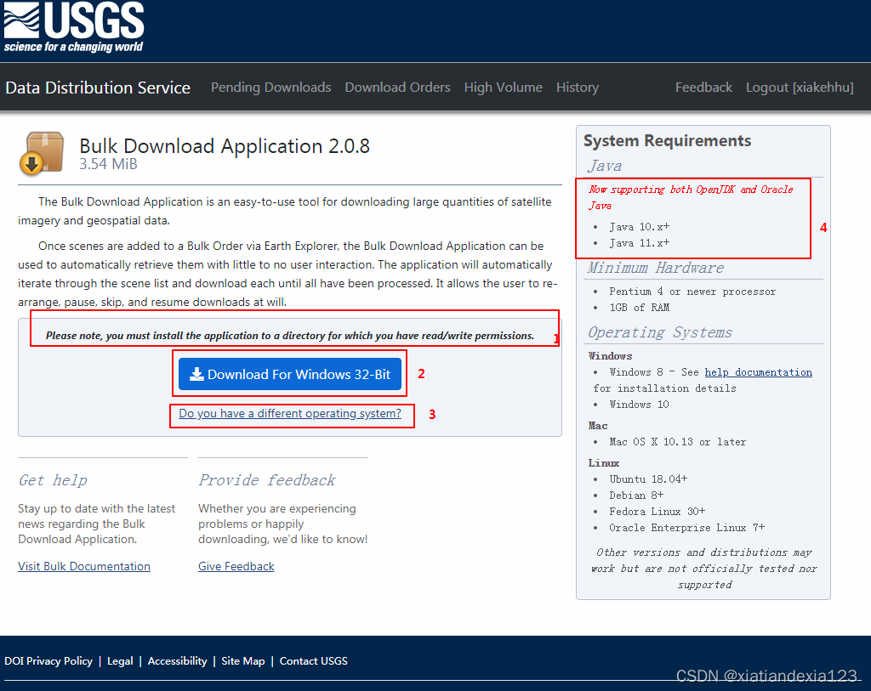
Task: Click the '3.54 MiB' file size text
Action: 108,164
